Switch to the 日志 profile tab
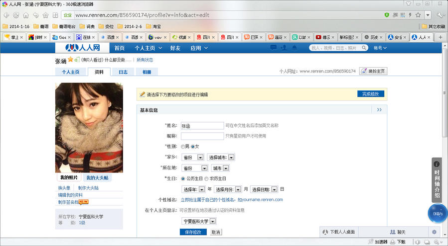Image resolution: width=448 pixels, height=246 pixels. tap(123, 72)
